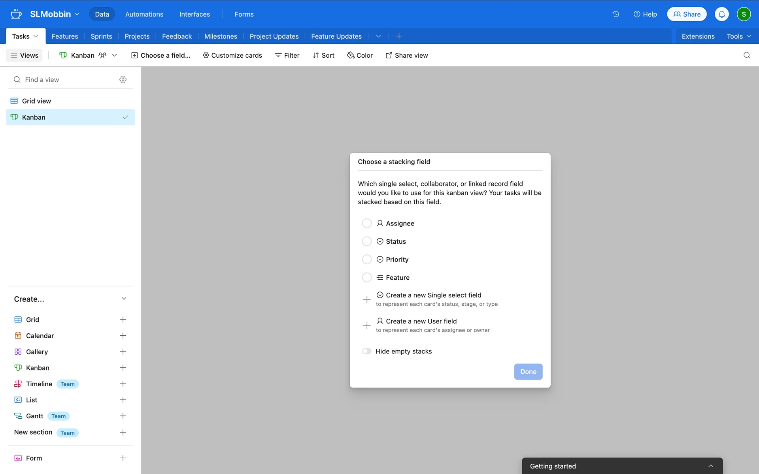This screenshot has width=759, height=474.
Task: Switch to the Automations tab
Action: [x=144, y=14]
